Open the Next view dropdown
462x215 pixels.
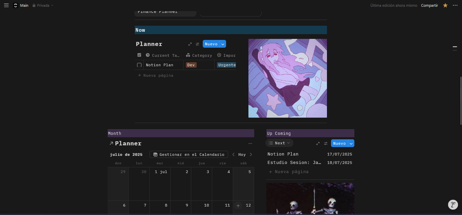[280, 143]
